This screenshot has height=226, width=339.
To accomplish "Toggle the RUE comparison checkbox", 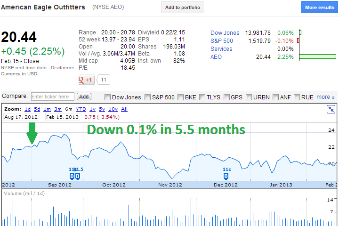I will (x=297, y=97).
